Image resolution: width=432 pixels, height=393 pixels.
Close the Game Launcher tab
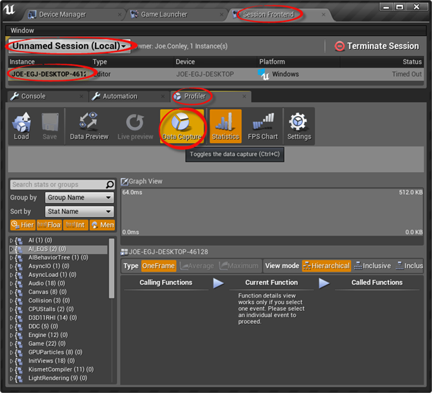point(222,15)
